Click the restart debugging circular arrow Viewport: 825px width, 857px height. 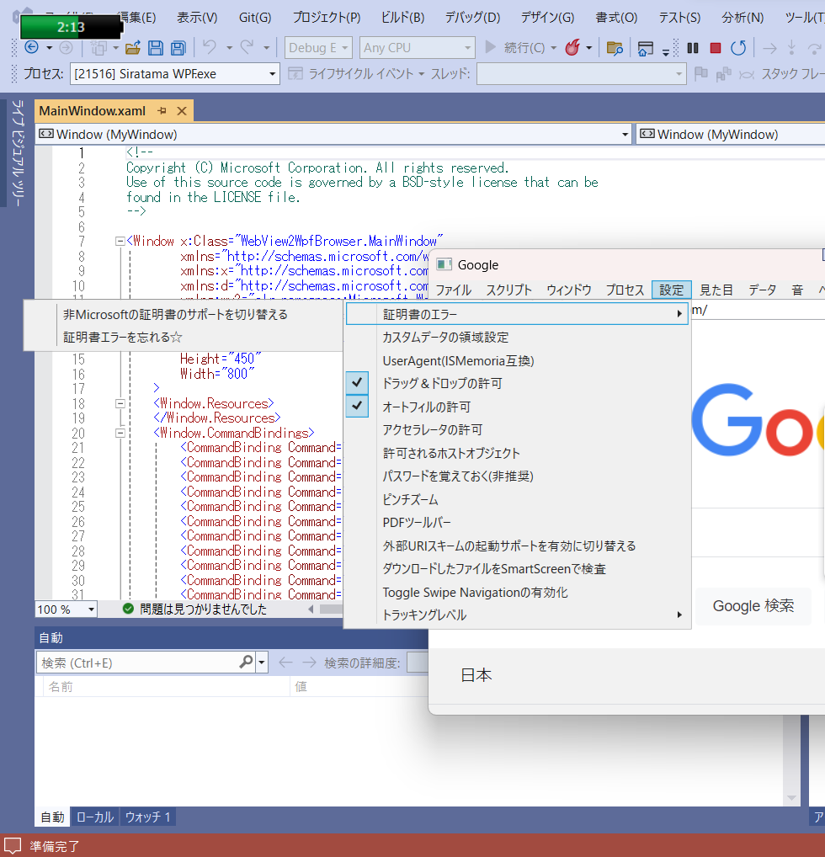click(x=738, y=48)
